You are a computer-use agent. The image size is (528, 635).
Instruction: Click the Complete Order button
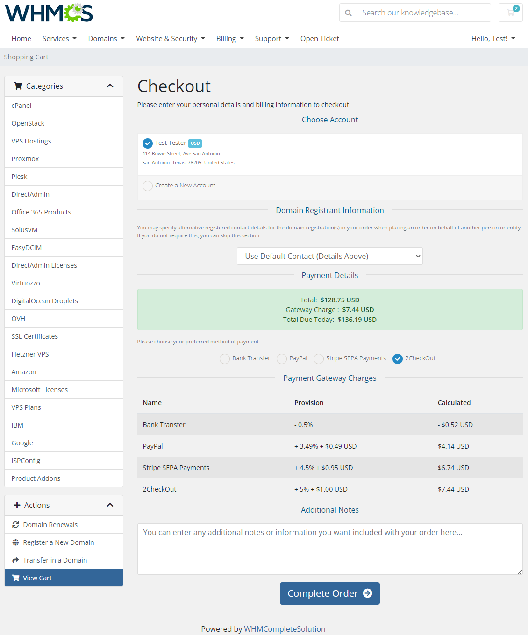point(329,593)
